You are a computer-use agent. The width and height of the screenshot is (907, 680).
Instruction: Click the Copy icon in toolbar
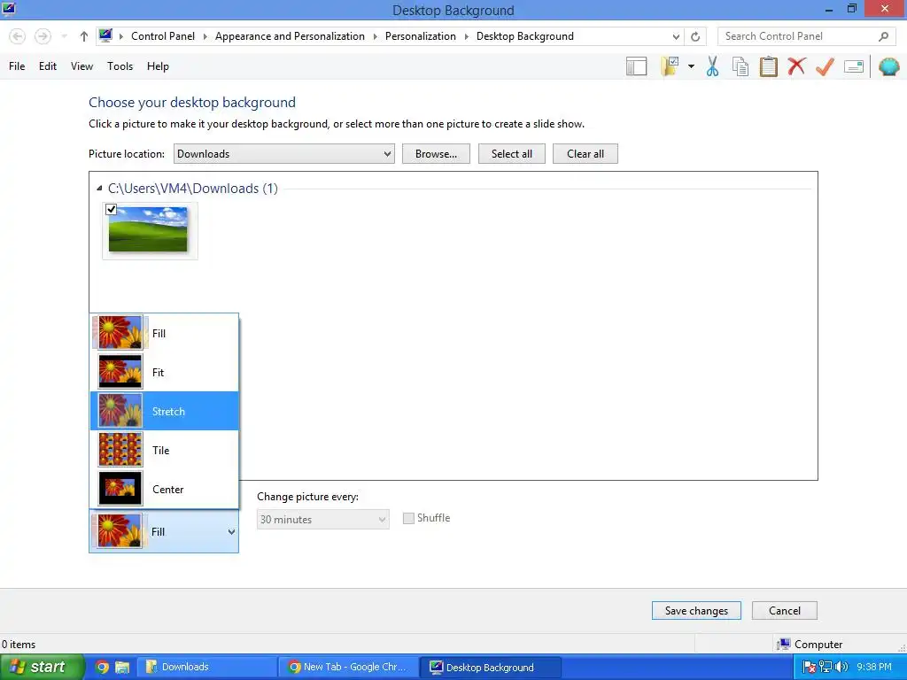[740, 66]
